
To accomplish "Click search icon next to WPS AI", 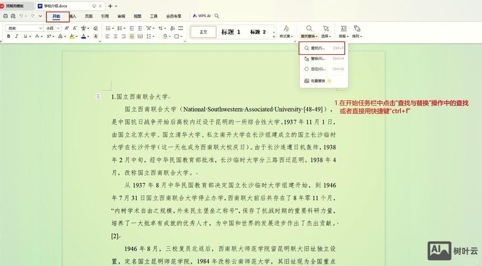I will click(217, 16).
